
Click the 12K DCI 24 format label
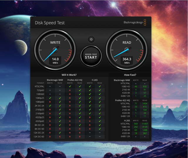pos(39,133)
